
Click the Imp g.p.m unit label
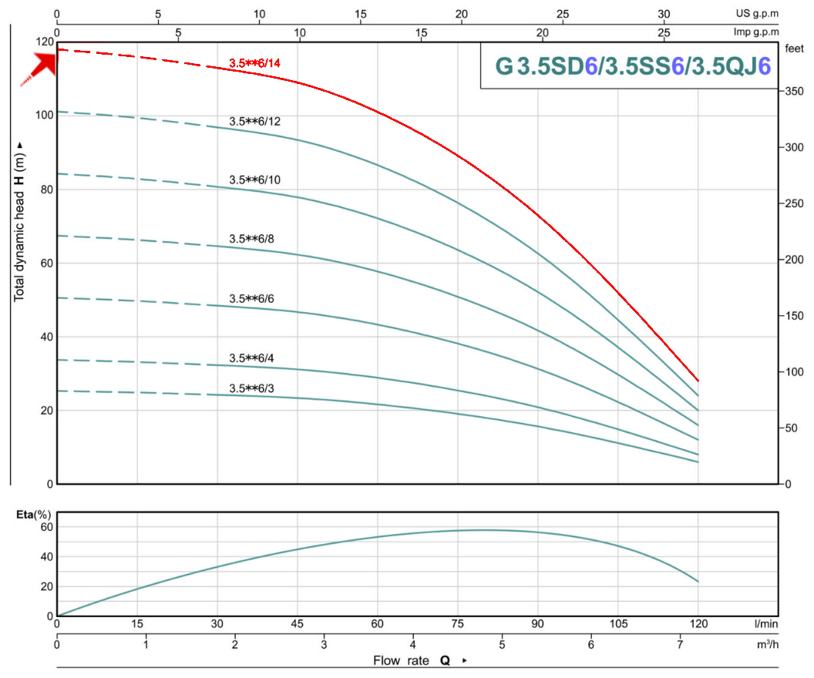756,32
